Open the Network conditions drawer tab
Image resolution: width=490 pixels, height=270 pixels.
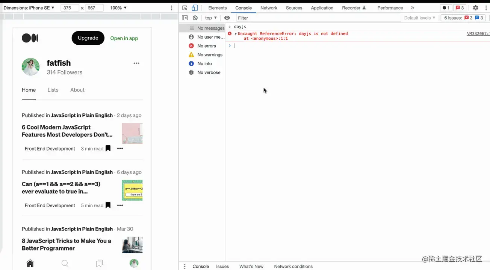(x=293, y=266)
